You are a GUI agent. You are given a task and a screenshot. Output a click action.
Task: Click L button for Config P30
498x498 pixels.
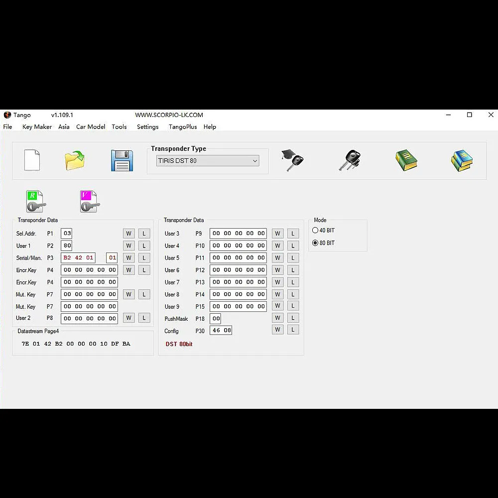click(293, 330)
